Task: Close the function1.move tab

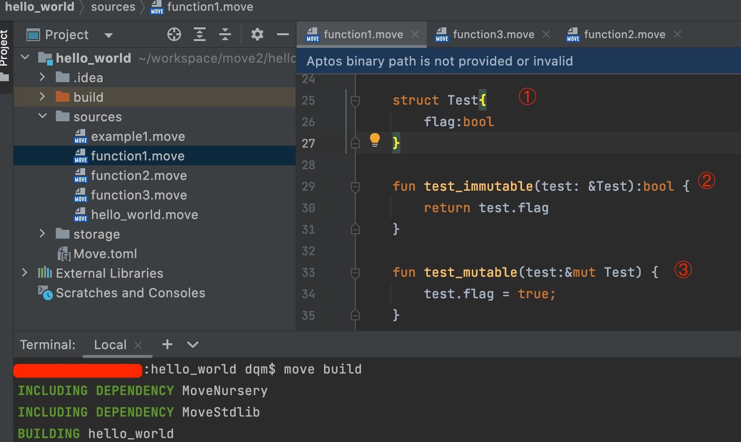Action: pos(415,34)
